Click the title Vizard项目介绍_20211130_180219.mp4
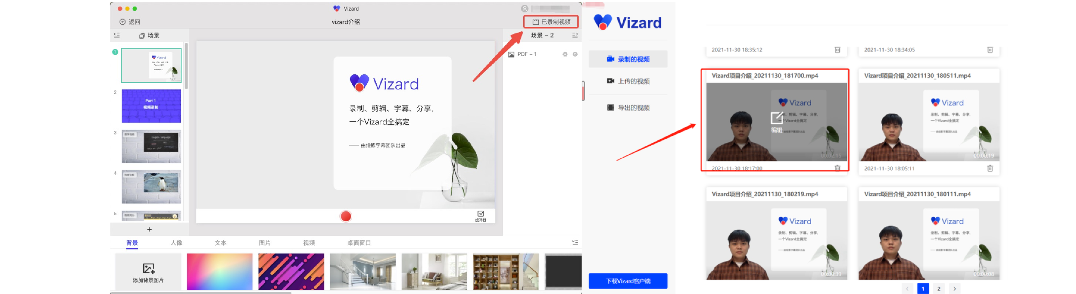The height and width of the screenshot is (294, 1076). (765, 194)
